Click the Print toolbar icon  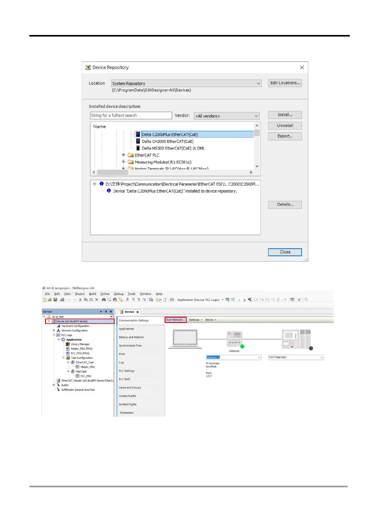(x=62, y=300)
